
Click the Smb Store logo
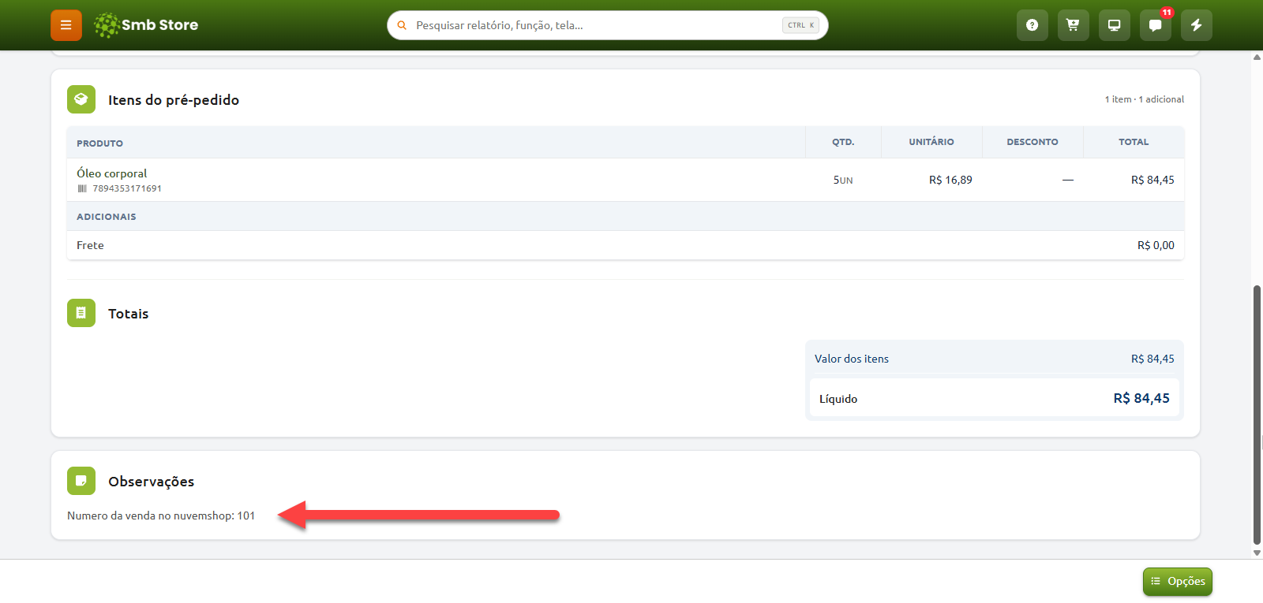146,25
